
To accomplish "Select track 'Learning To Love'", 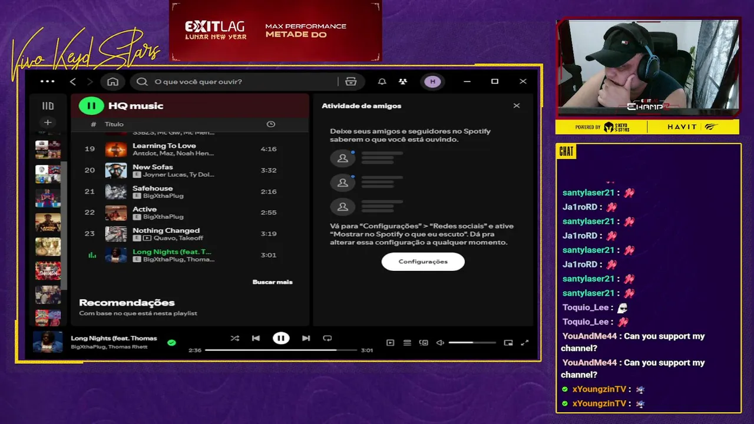I will [x=190, y=149].
